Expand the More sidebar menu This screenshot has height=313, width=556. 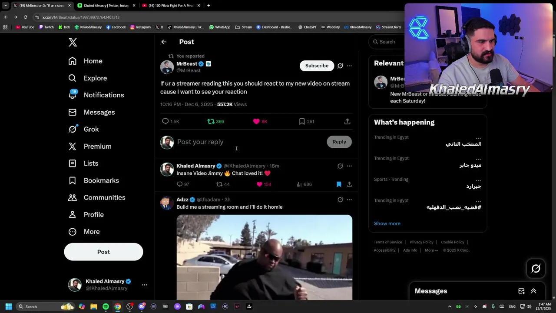(x=84, y=232)
